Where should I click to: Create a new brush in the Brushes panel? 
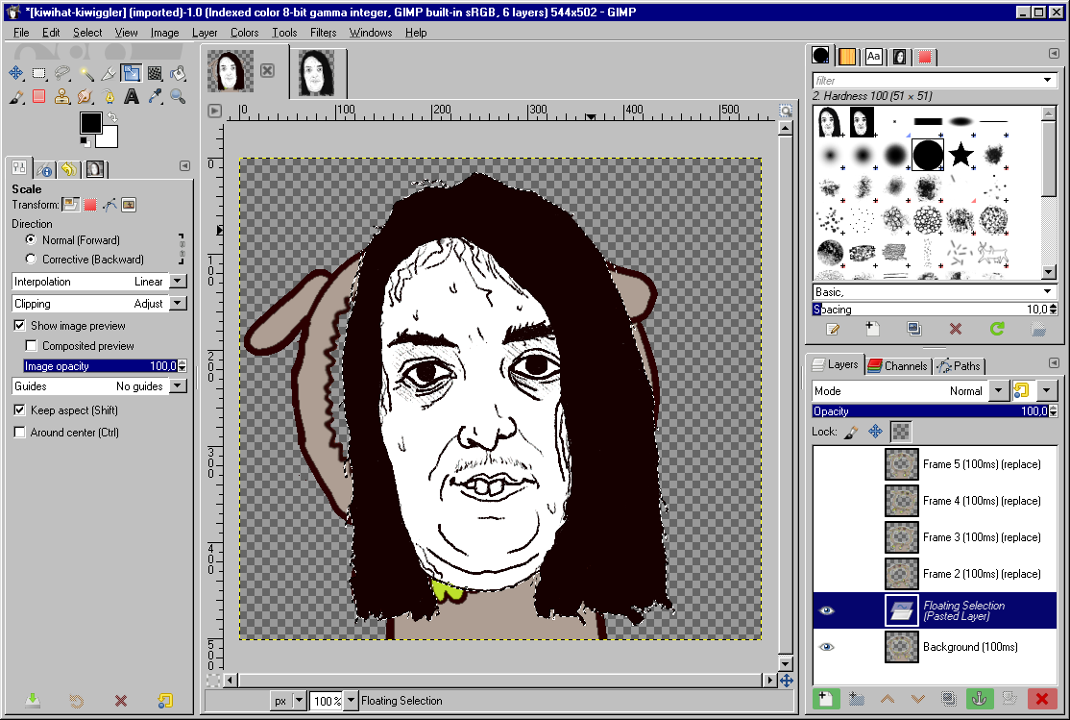873,330
